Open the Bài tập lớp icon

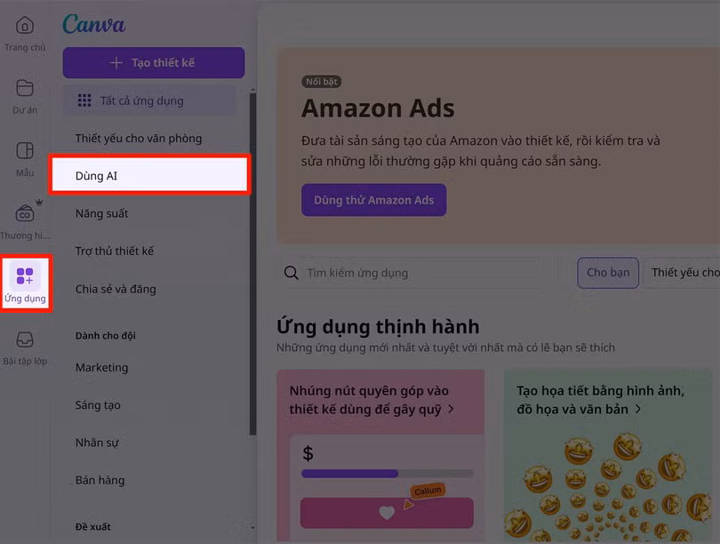coord(25,340)
